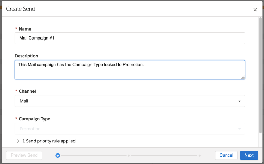This screenshot has width=264, height=164.
Task: Click the Channel field label
Action: click(27, 91)
